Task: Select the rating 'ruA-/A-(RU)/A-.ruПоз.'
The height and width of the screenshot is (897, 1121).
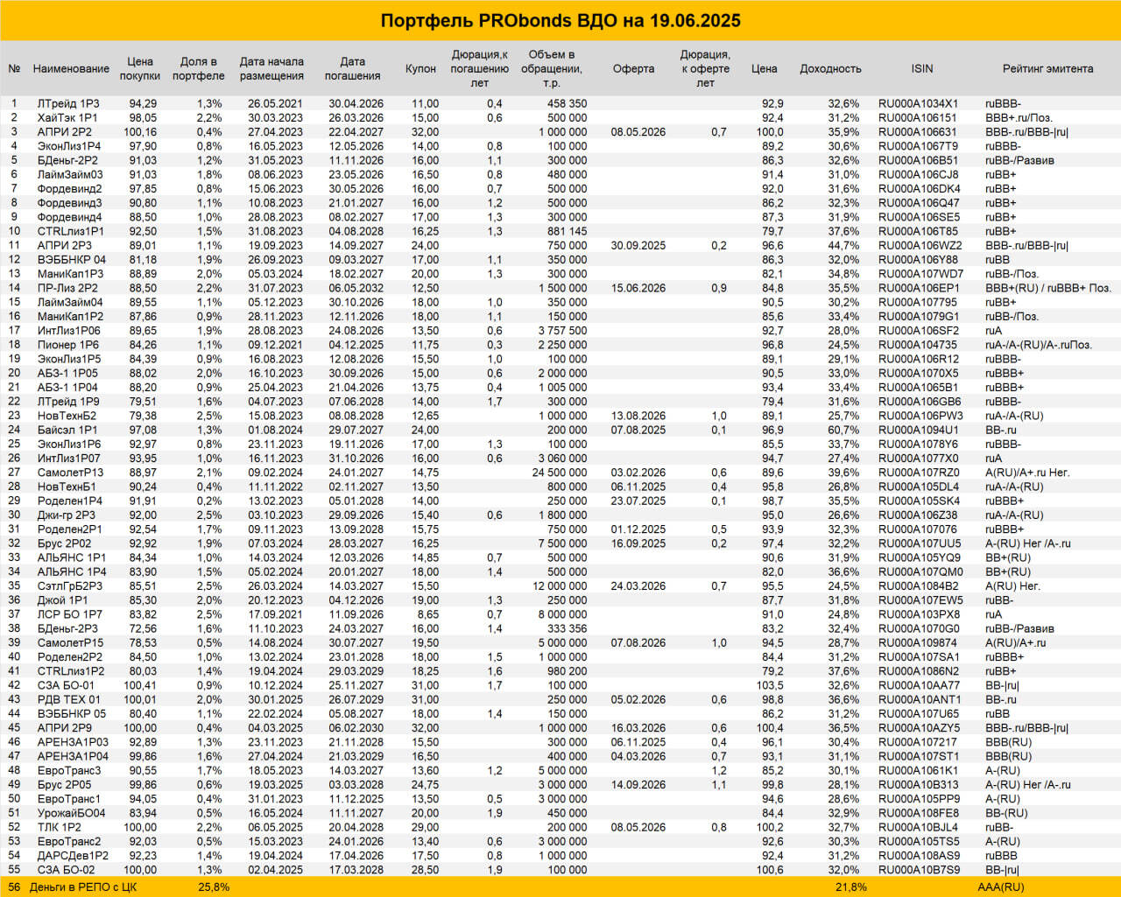Action: click(x=1039, y=345)
